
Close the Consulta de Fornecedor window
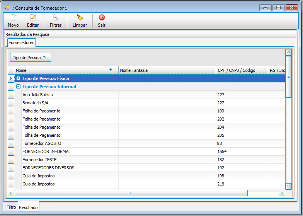[x=291, y=8]
